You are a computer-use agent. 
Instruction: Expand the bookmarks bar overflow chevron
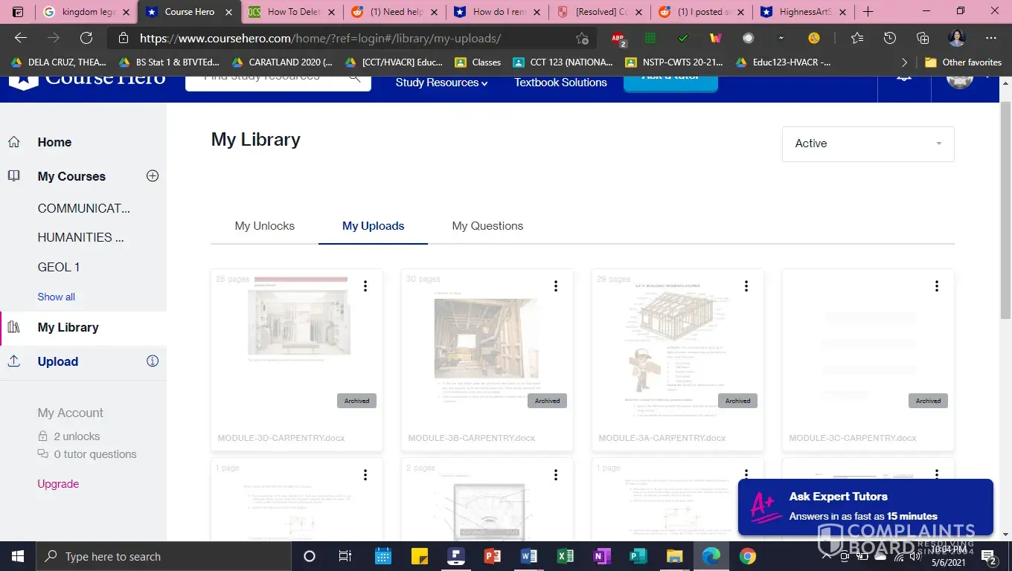[904, 62]
